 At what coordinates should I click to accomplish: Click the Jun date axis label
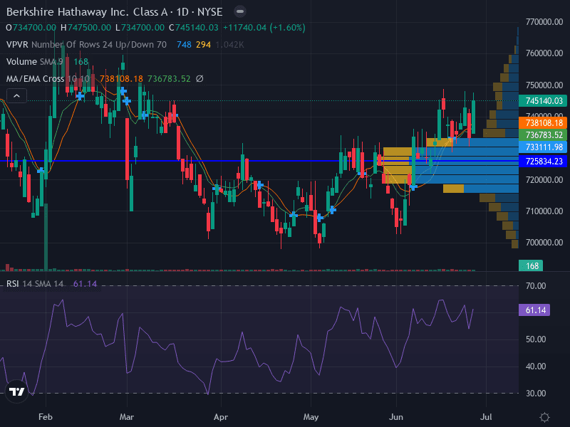tap(396, 417)
